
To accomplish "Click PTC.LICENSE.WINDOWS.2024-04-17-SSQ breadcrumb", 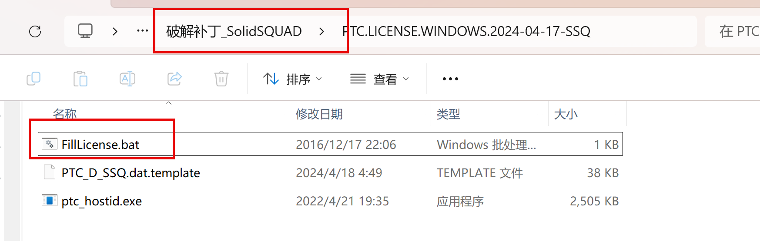I will point(466,31).
